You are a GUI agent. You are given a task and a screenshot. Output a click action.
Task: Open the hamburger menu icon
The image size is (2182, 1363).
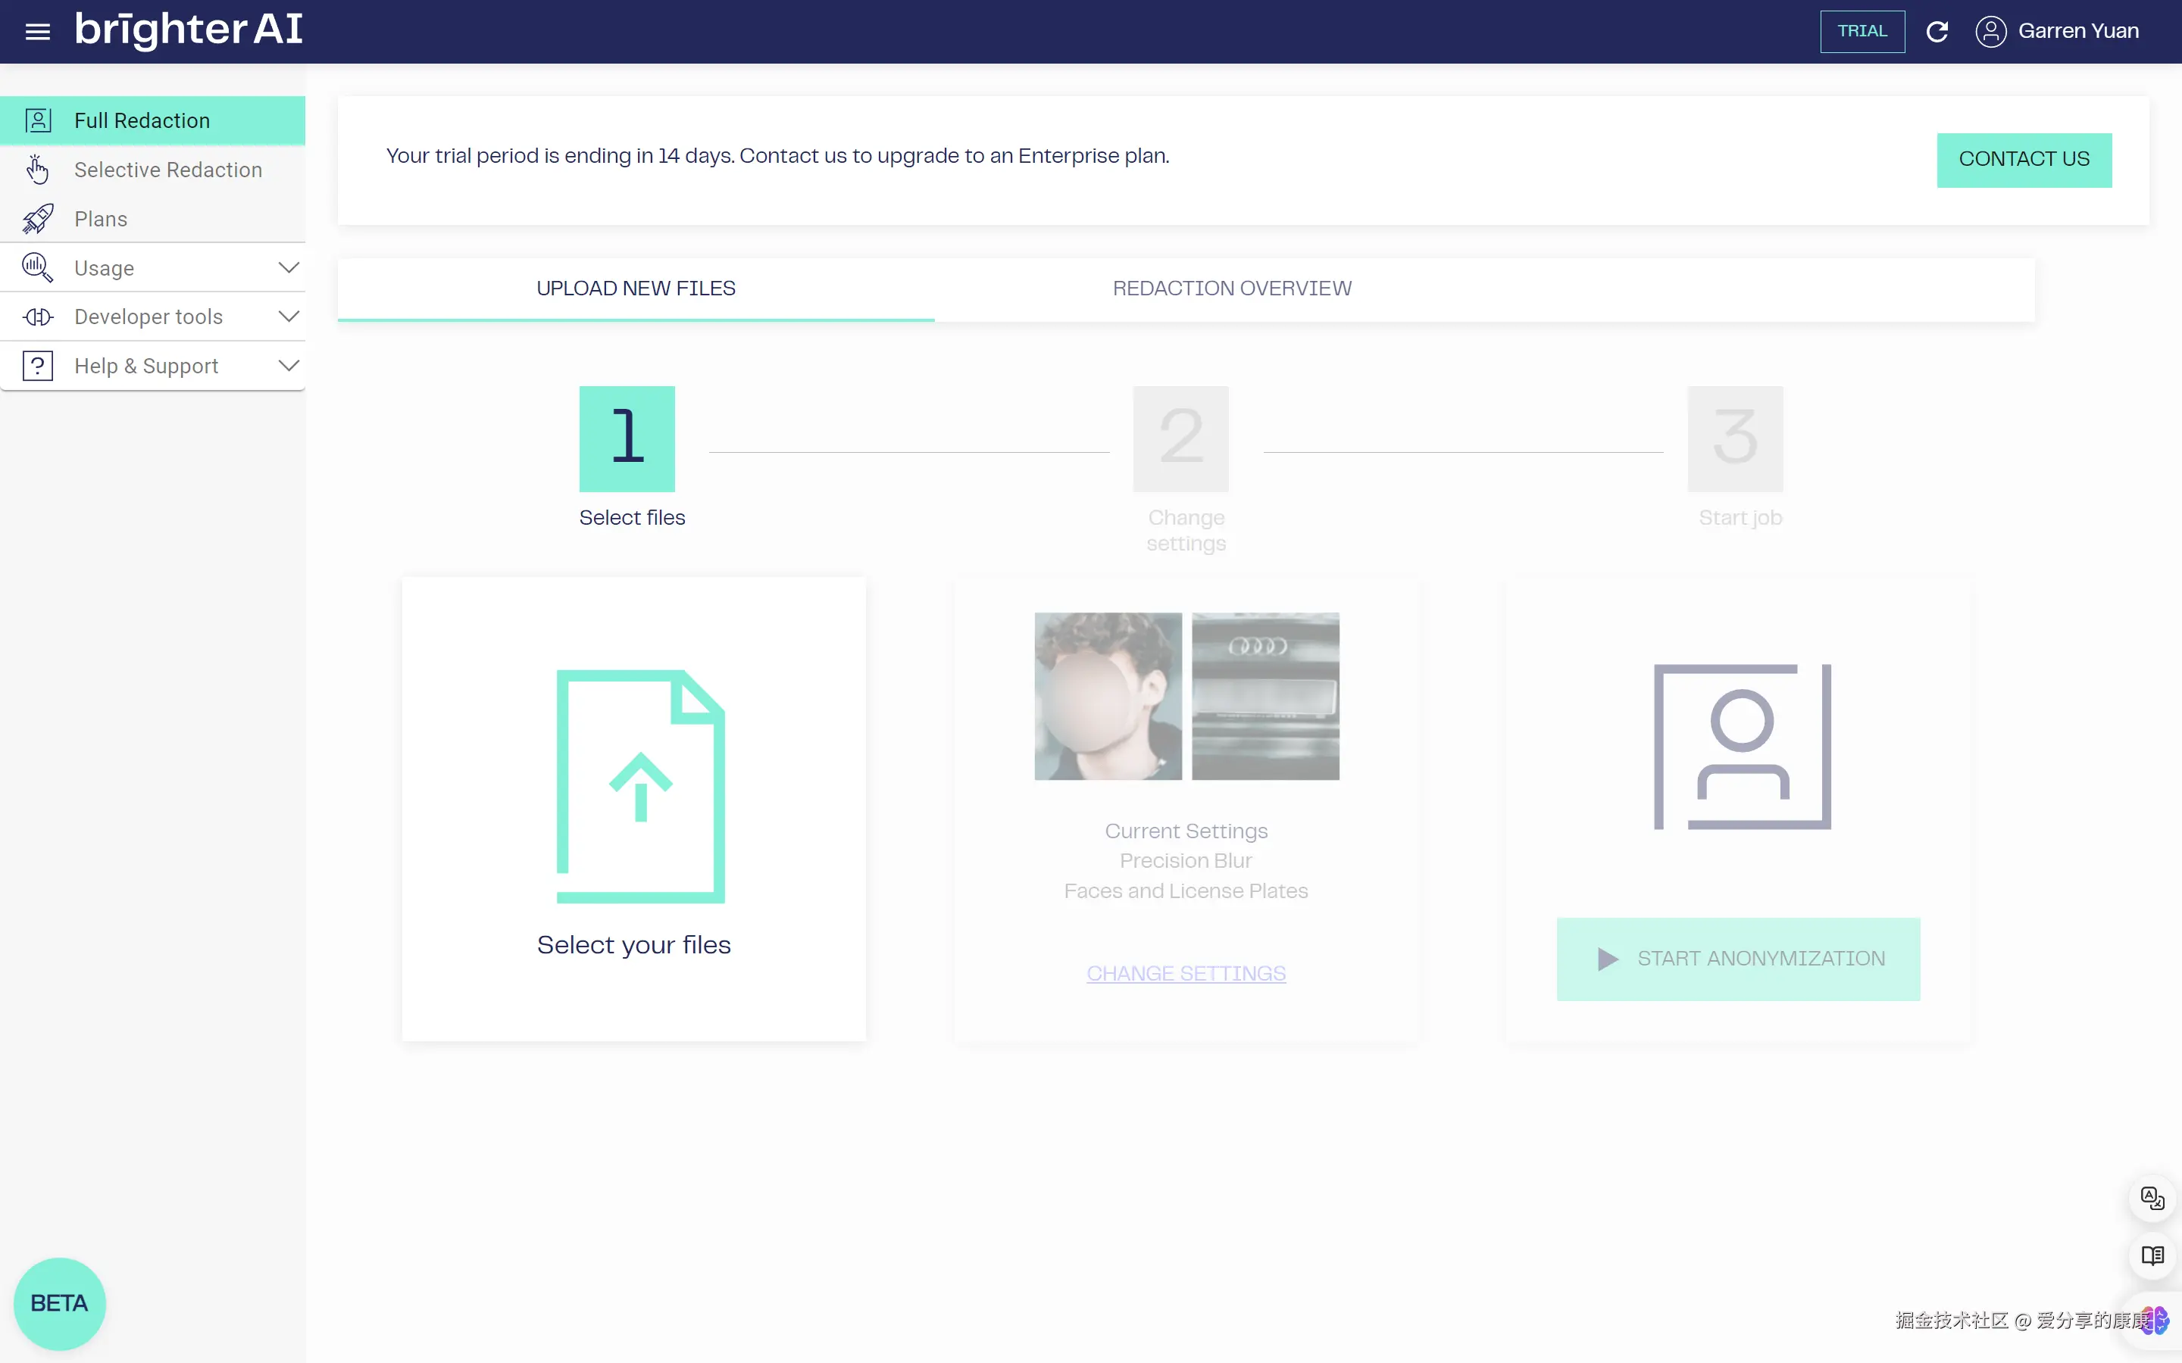pyautogui.click(x=37, y=32)
